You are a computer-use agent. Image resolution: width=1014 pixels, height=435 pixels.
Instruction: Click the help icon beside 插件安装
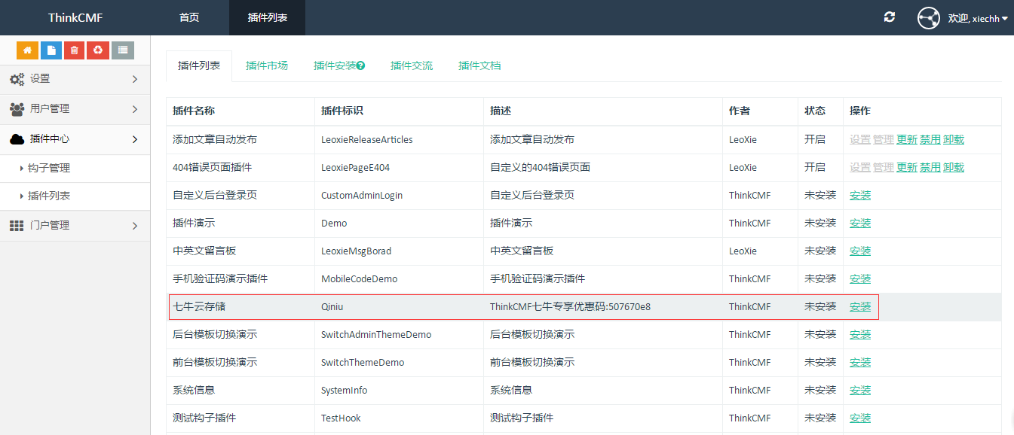pos(361,66)
